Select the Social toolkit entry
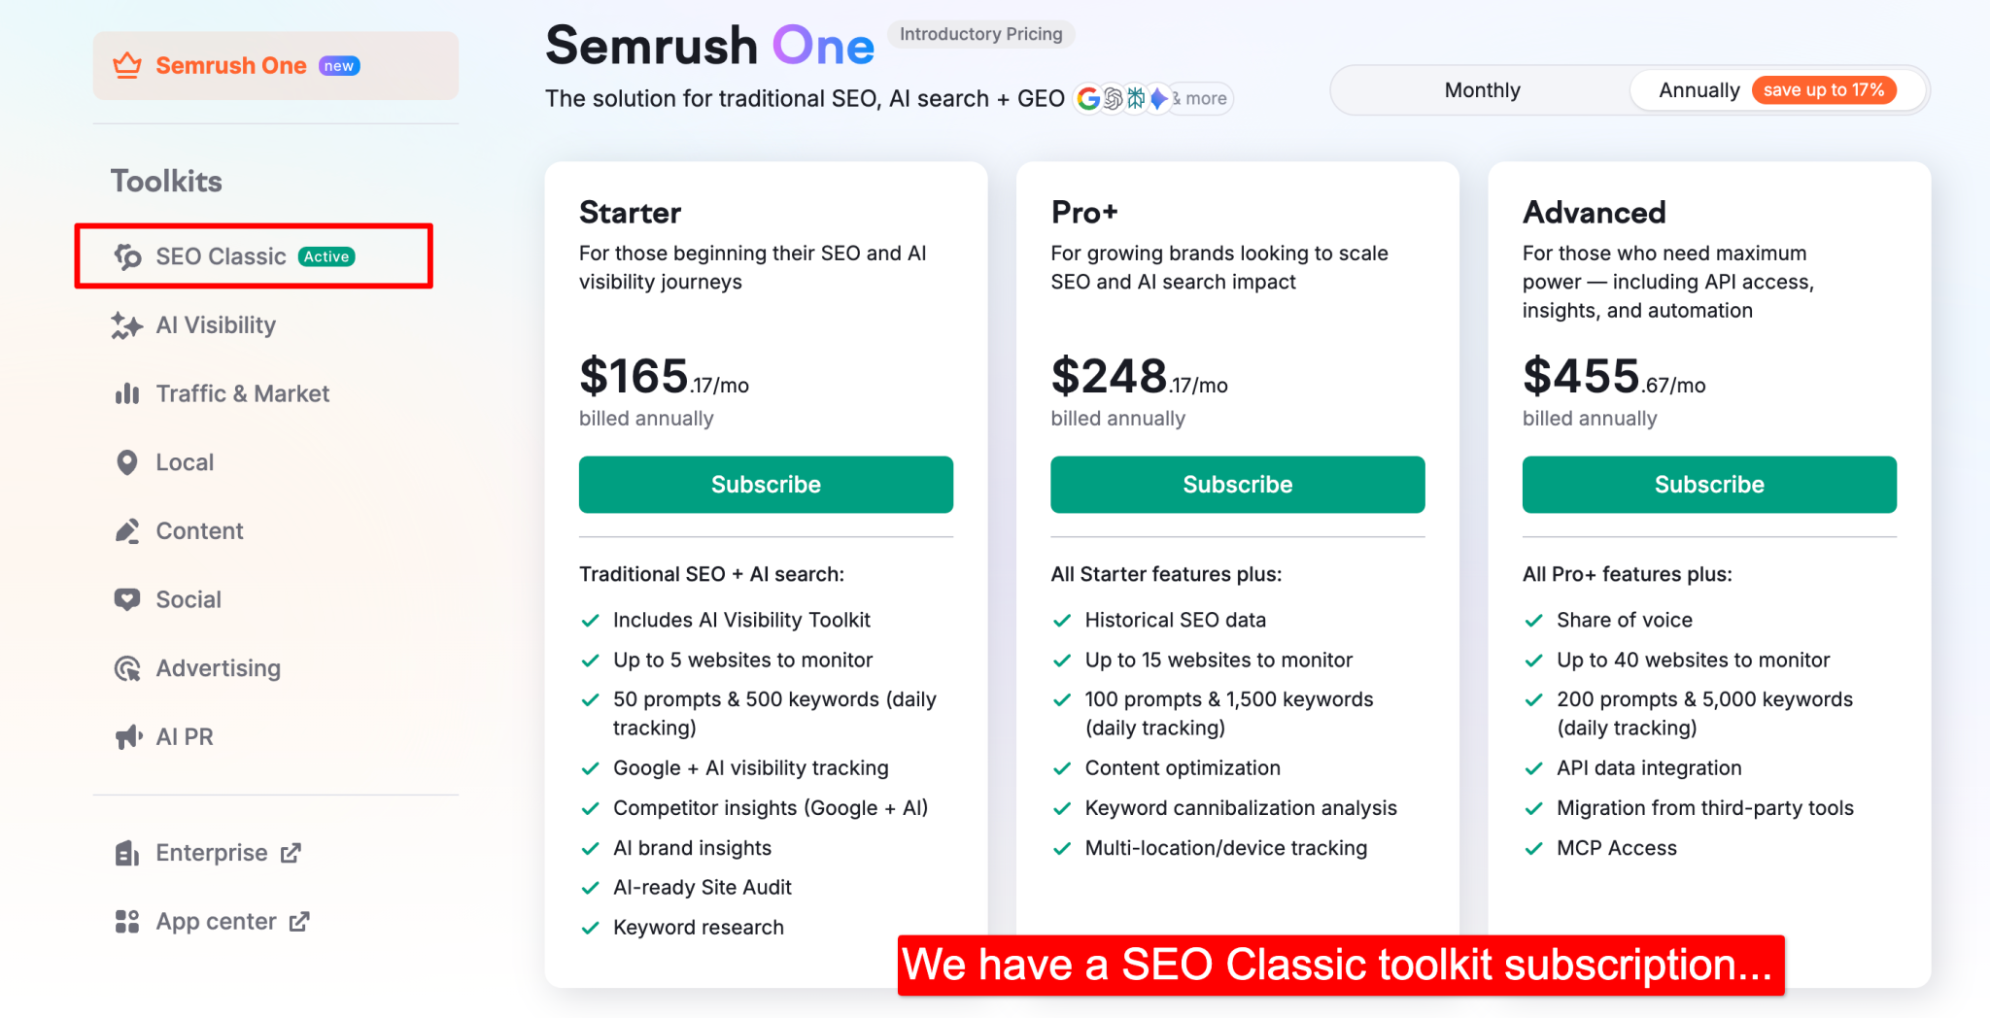 (x=189, y=598)
